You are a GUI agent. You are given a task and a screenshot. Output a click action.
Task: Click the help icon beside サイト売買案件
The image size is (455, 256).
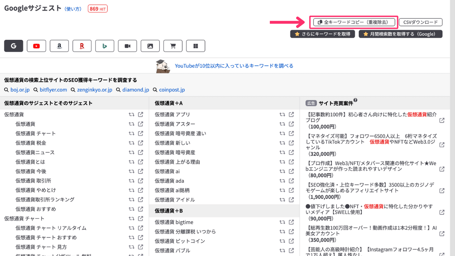[355, 101]
